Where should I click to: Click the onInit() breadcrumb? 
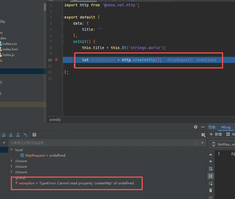[55, 120]
